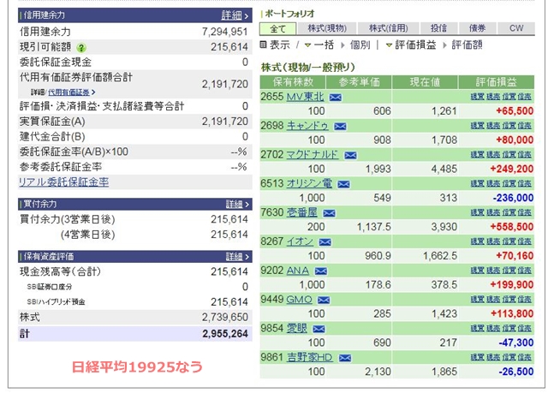Select the 個別 view option
This screenshot has width=548, height=393.
[360, 45]
